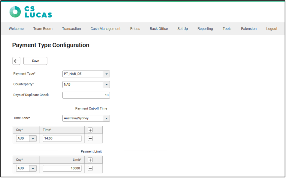Image resolution: width=286 pixels, height=178 pixels.
Task: Click the CS Lucas logo
Action: click(x=31, y=12)
